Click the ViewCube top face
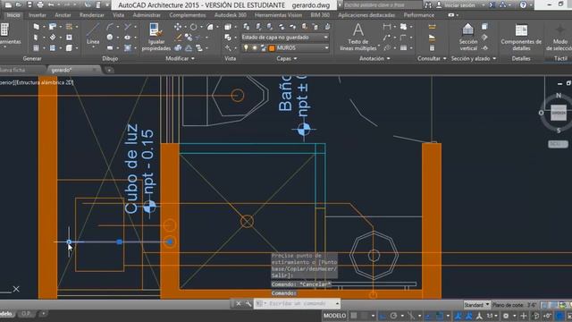The image size is (572, 322). (559, 113)
